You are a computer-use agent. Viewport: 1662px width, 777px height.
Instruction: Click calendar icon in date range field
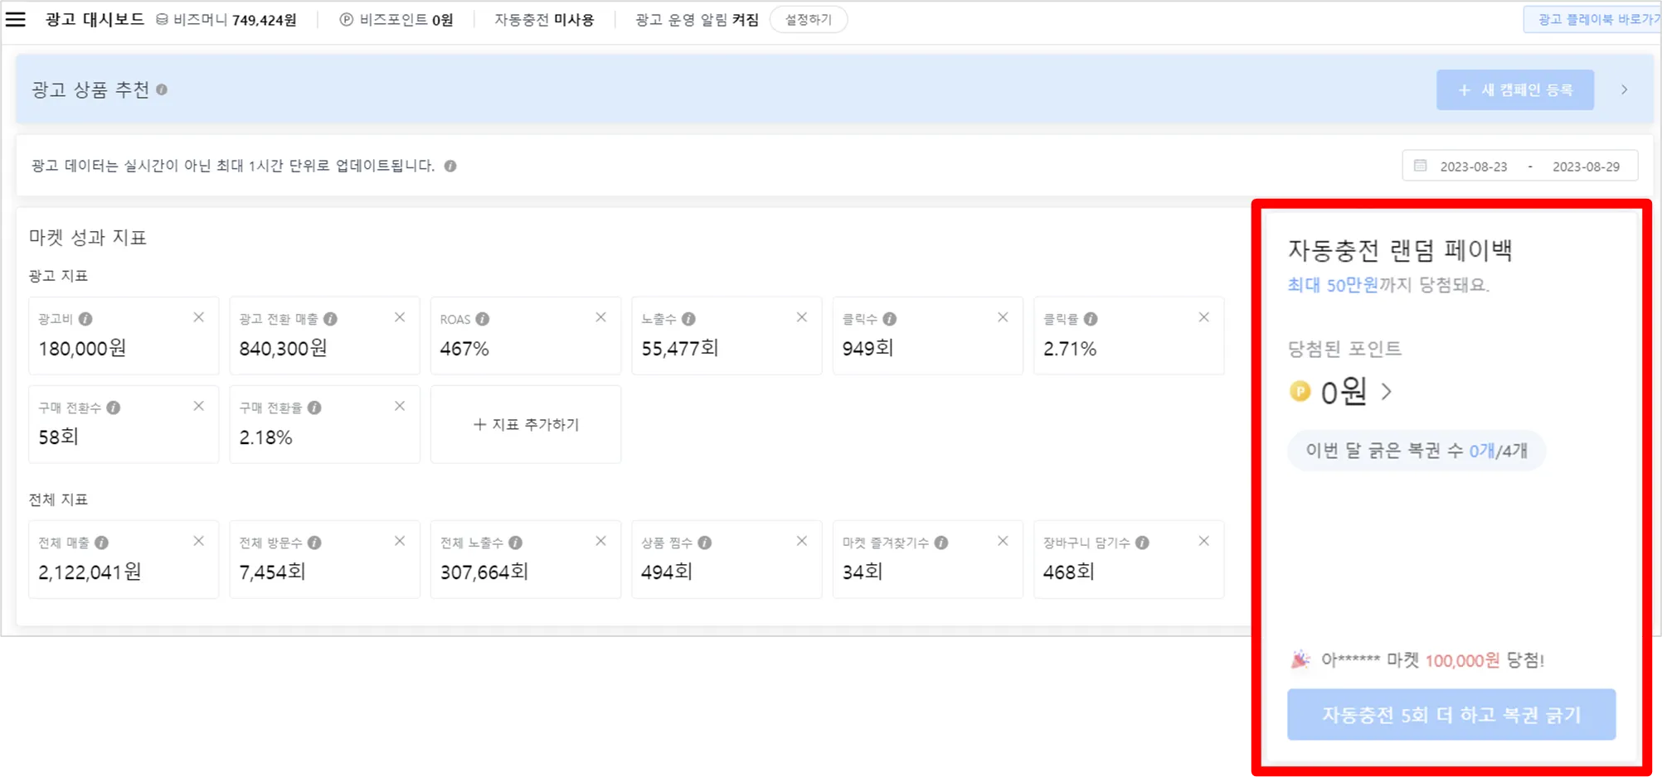pos(1420,166)
